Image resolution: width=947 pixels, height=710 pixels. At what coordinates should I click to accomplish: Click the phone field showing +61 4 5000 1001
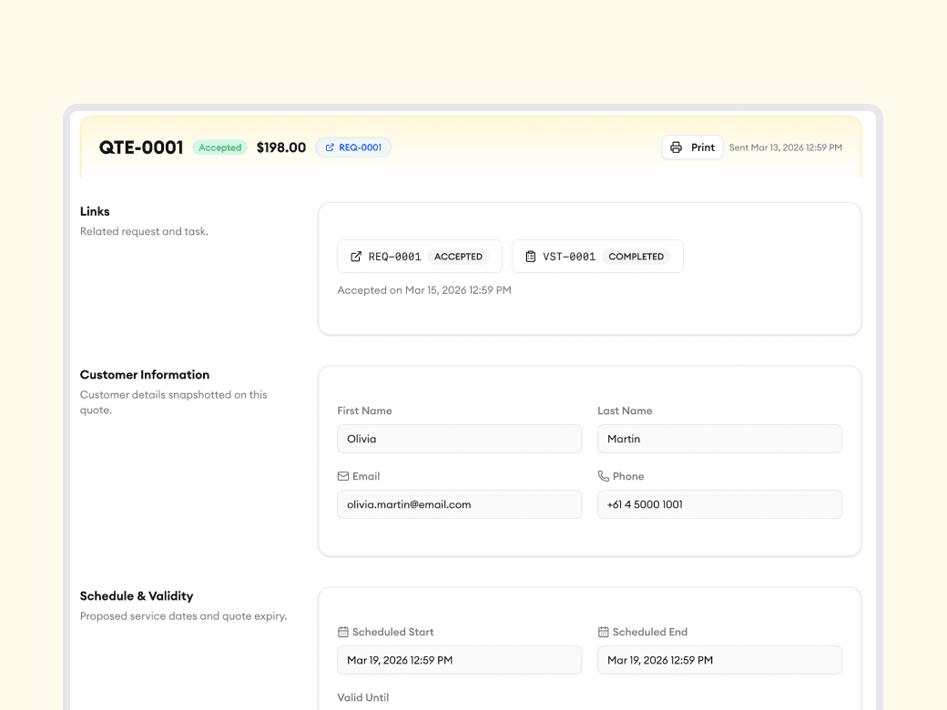click(719, 504)
